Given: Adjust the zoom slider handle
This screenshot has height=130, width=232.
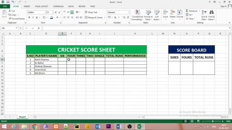Looking at the screenshot, I should (x=213, y=121).
